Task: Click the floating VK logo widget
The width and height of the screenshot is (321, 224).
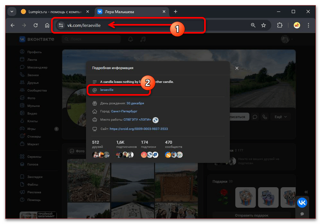Action: pyautogui.click(x=302, y=203)
